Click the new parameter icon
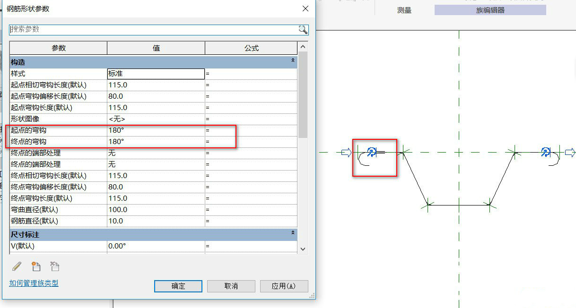This screenshot has width=576, height=308. coord(36,266)
